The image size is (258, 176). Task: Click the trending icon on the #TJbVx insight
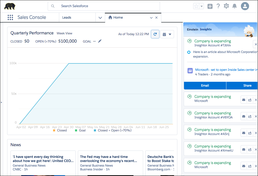tap(190, 41)
